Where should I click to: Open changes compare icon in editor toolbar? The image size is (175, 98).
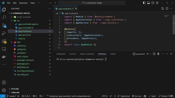click(162, 8)
